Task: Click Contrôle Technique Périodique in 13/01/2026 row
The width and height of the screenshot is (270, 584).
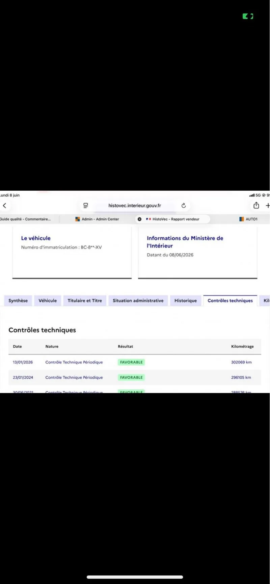Action: click(74, 362)
